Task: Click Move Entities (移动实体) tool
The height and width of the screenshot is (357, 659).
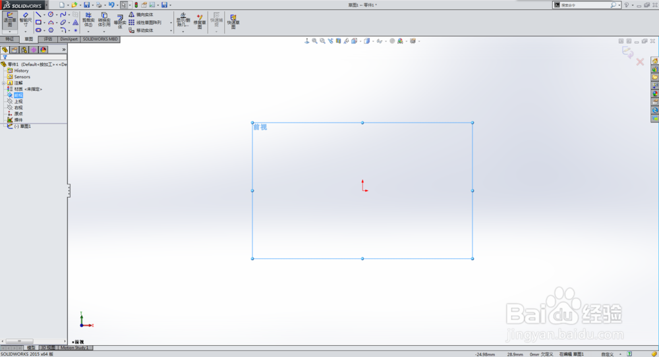Action: coord(141,30)
